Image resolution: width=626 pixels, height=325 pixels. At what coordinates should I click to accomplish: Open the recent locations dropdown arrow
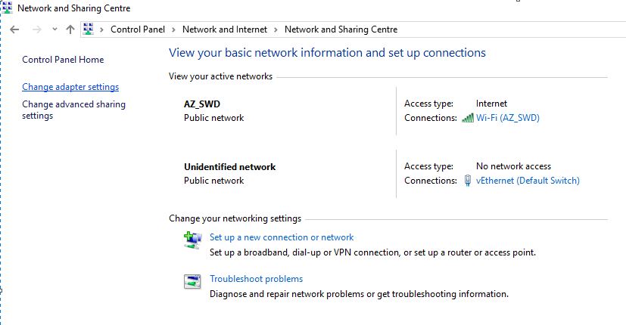55,29
